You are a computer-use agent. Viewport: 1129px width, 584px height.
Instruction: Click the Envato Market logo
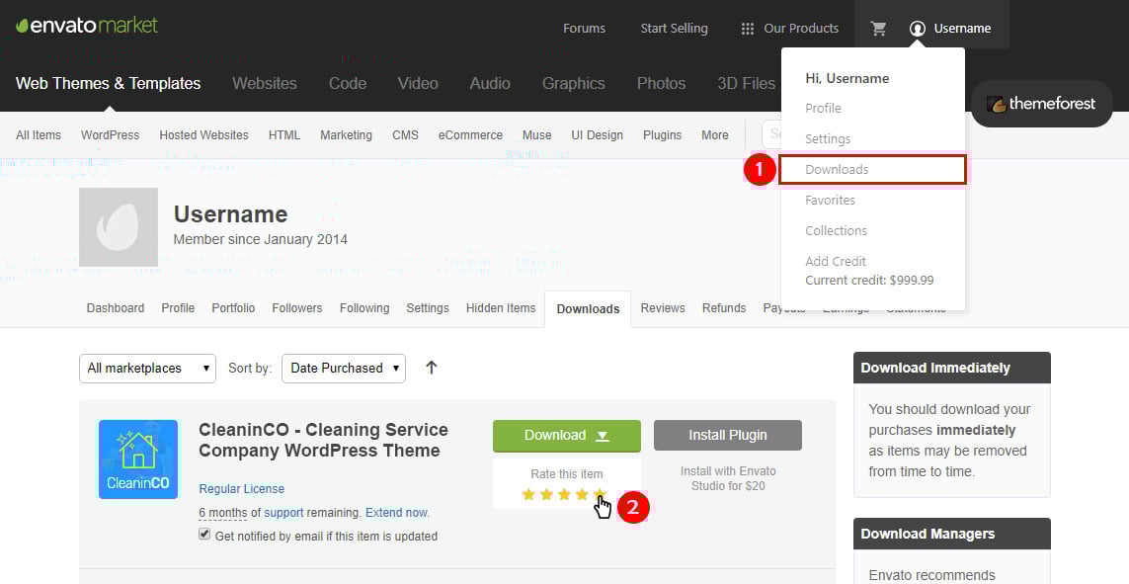click(x=87, y=27)
